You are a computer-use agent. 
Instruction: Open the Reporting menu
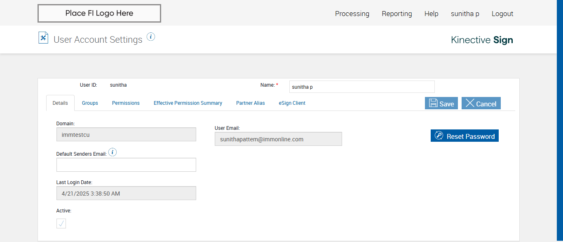point(396,14)
